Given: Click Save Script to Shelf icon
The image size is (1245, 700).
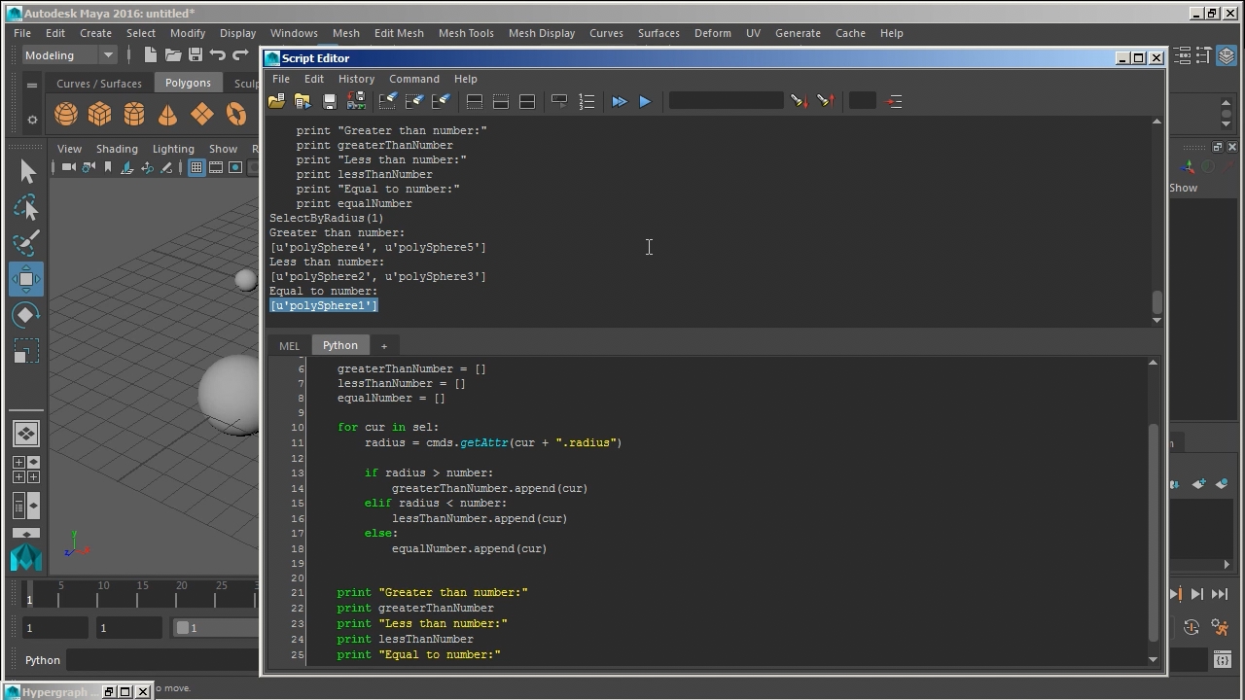Looking at the screenshot, I should pyautogui.click(x=356, y=101).
